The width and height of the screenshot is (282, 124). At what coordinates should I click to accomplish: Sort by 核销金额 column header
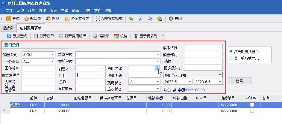[159, 98]
